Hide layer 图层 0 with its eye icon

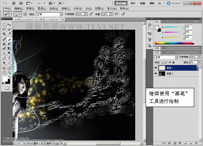click(156, 74)
